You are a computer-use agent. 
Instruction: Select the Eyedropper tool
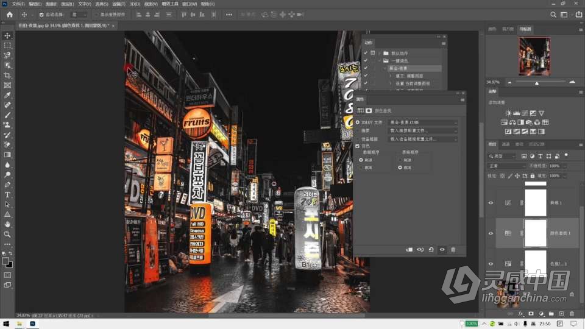pyautogui.click(x=7, y=95)
